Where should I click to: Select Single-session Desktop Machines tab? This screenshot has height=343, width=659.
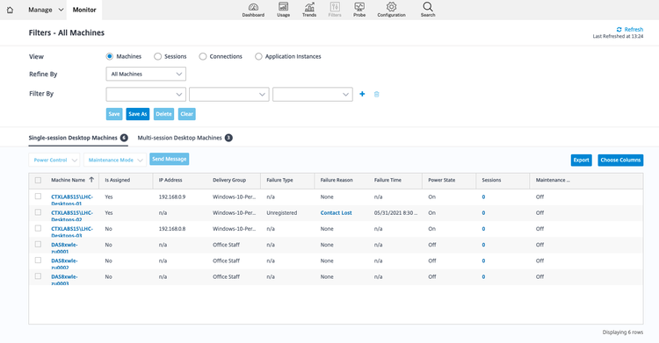click(x=78, y=138)
